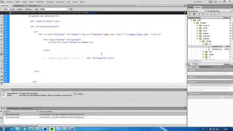The image size is (233, 131).
Task: Expand the arquivos folder
Action: (197, 25)
